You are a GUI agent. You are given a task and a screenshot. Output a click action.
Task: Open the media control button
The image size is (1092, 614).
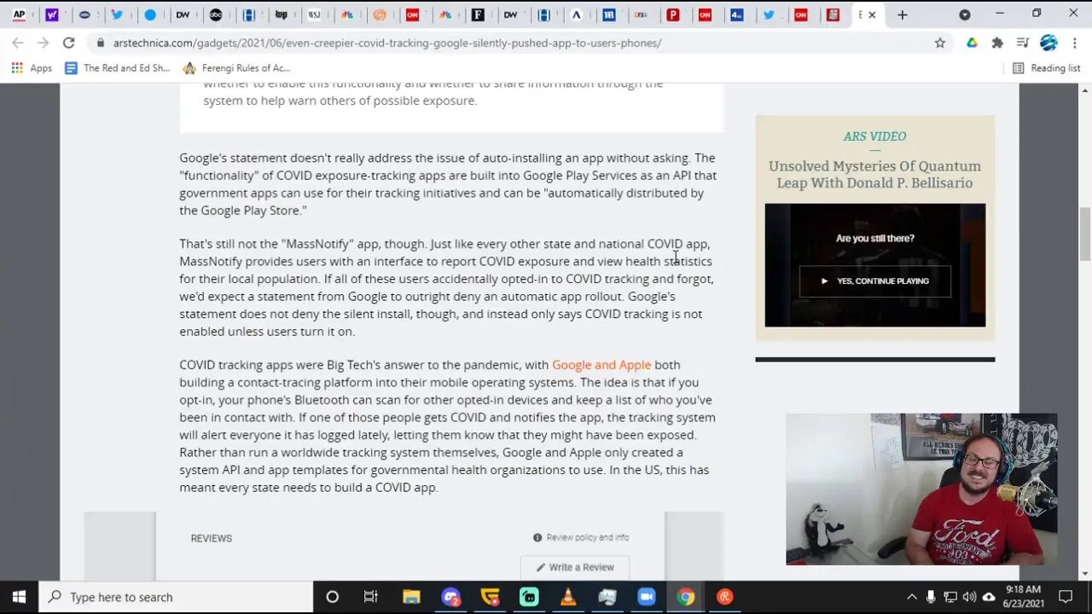(1023, 43)
